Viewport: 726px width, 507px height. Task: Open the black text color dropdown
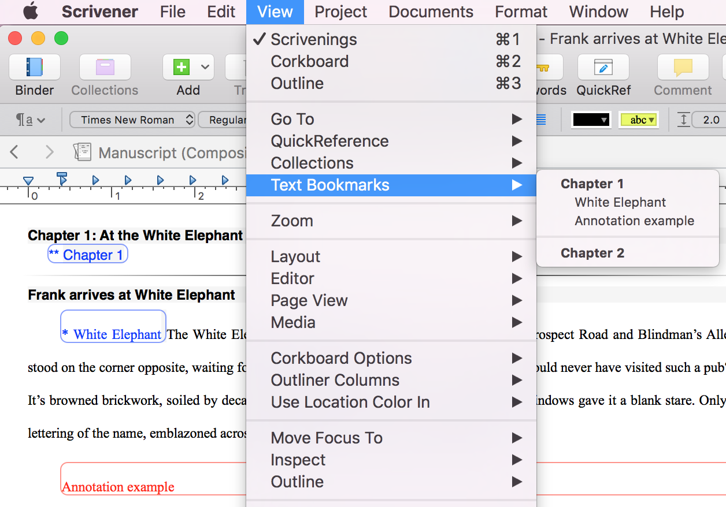click(591, 120)
